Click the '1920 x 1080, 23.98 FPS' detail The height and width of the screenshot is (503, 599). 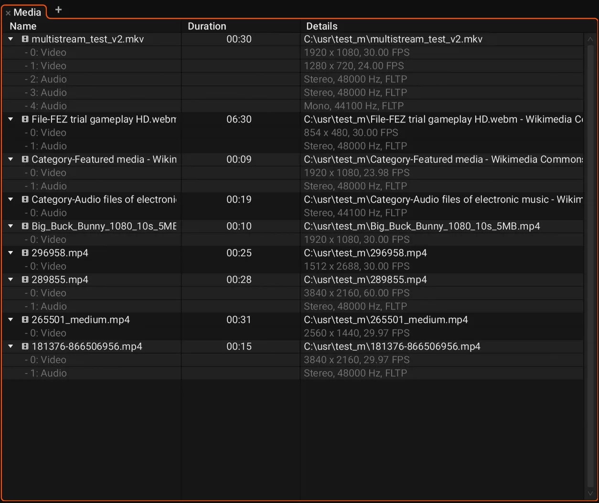coord(356,173)
